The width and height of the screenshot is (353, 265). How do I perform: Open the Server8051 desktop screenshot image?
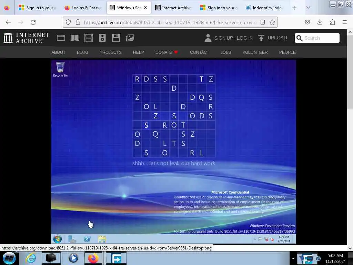coord(173,151)
